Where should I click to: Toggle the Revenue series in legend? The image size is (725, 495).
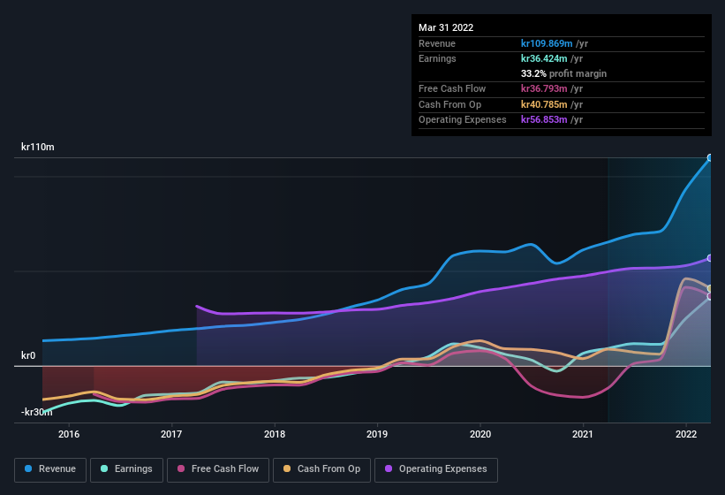(x=51, y=469)
